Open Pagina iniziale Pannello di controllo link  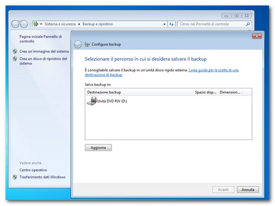click(41, 39)
